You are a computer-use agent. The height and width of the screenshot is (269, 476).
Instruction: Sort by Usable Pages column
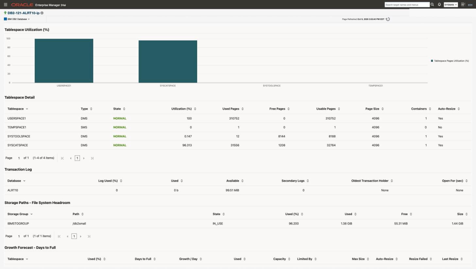click(339, 109)
